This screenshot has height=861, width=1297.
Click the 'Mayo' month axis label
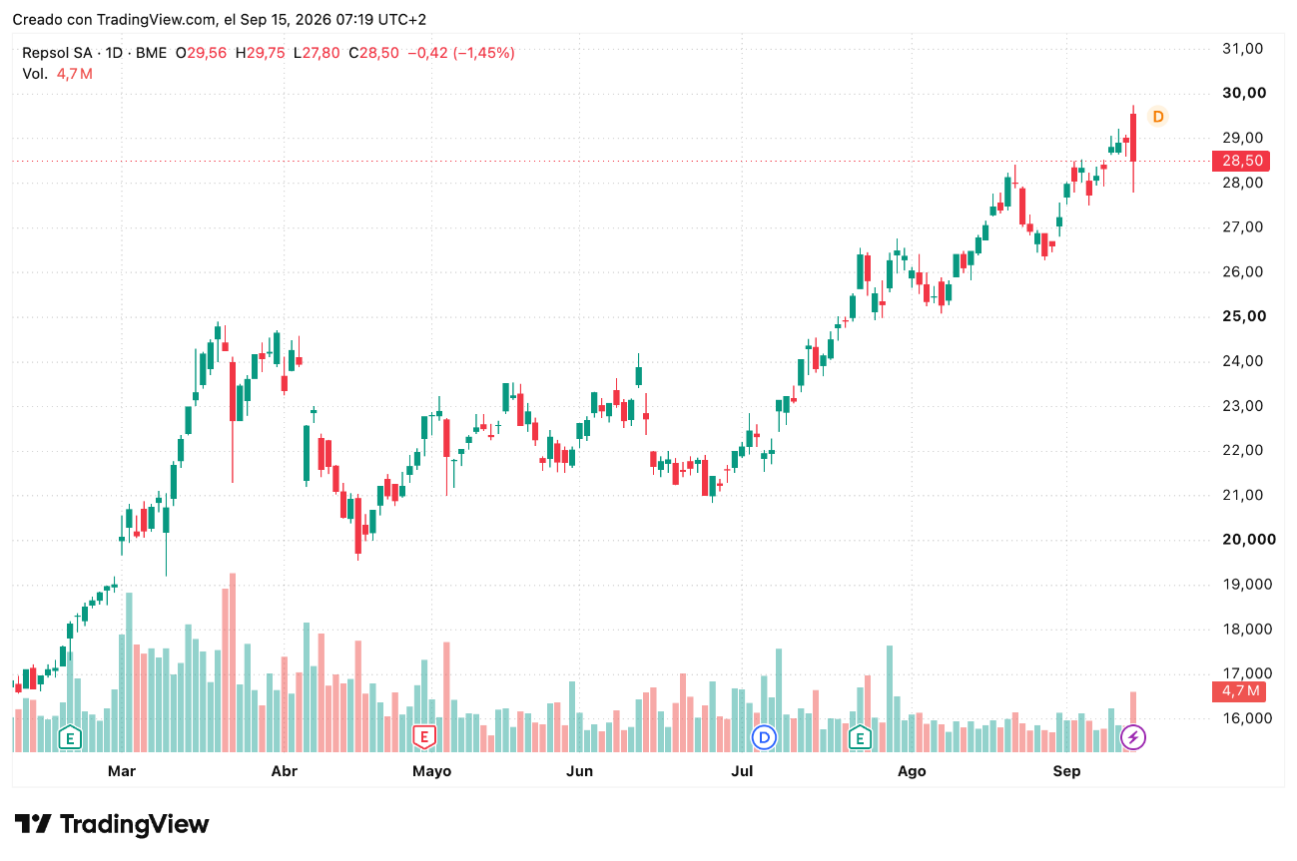431,771
